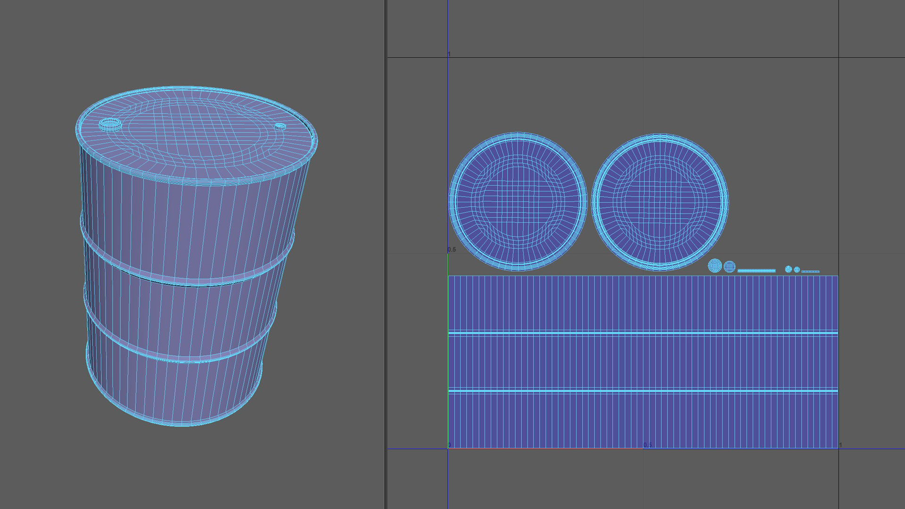The width and height of the screenshot is (905, 509).
Task: Select the left circular lid UV shell
Action: (x=518, y=202)
